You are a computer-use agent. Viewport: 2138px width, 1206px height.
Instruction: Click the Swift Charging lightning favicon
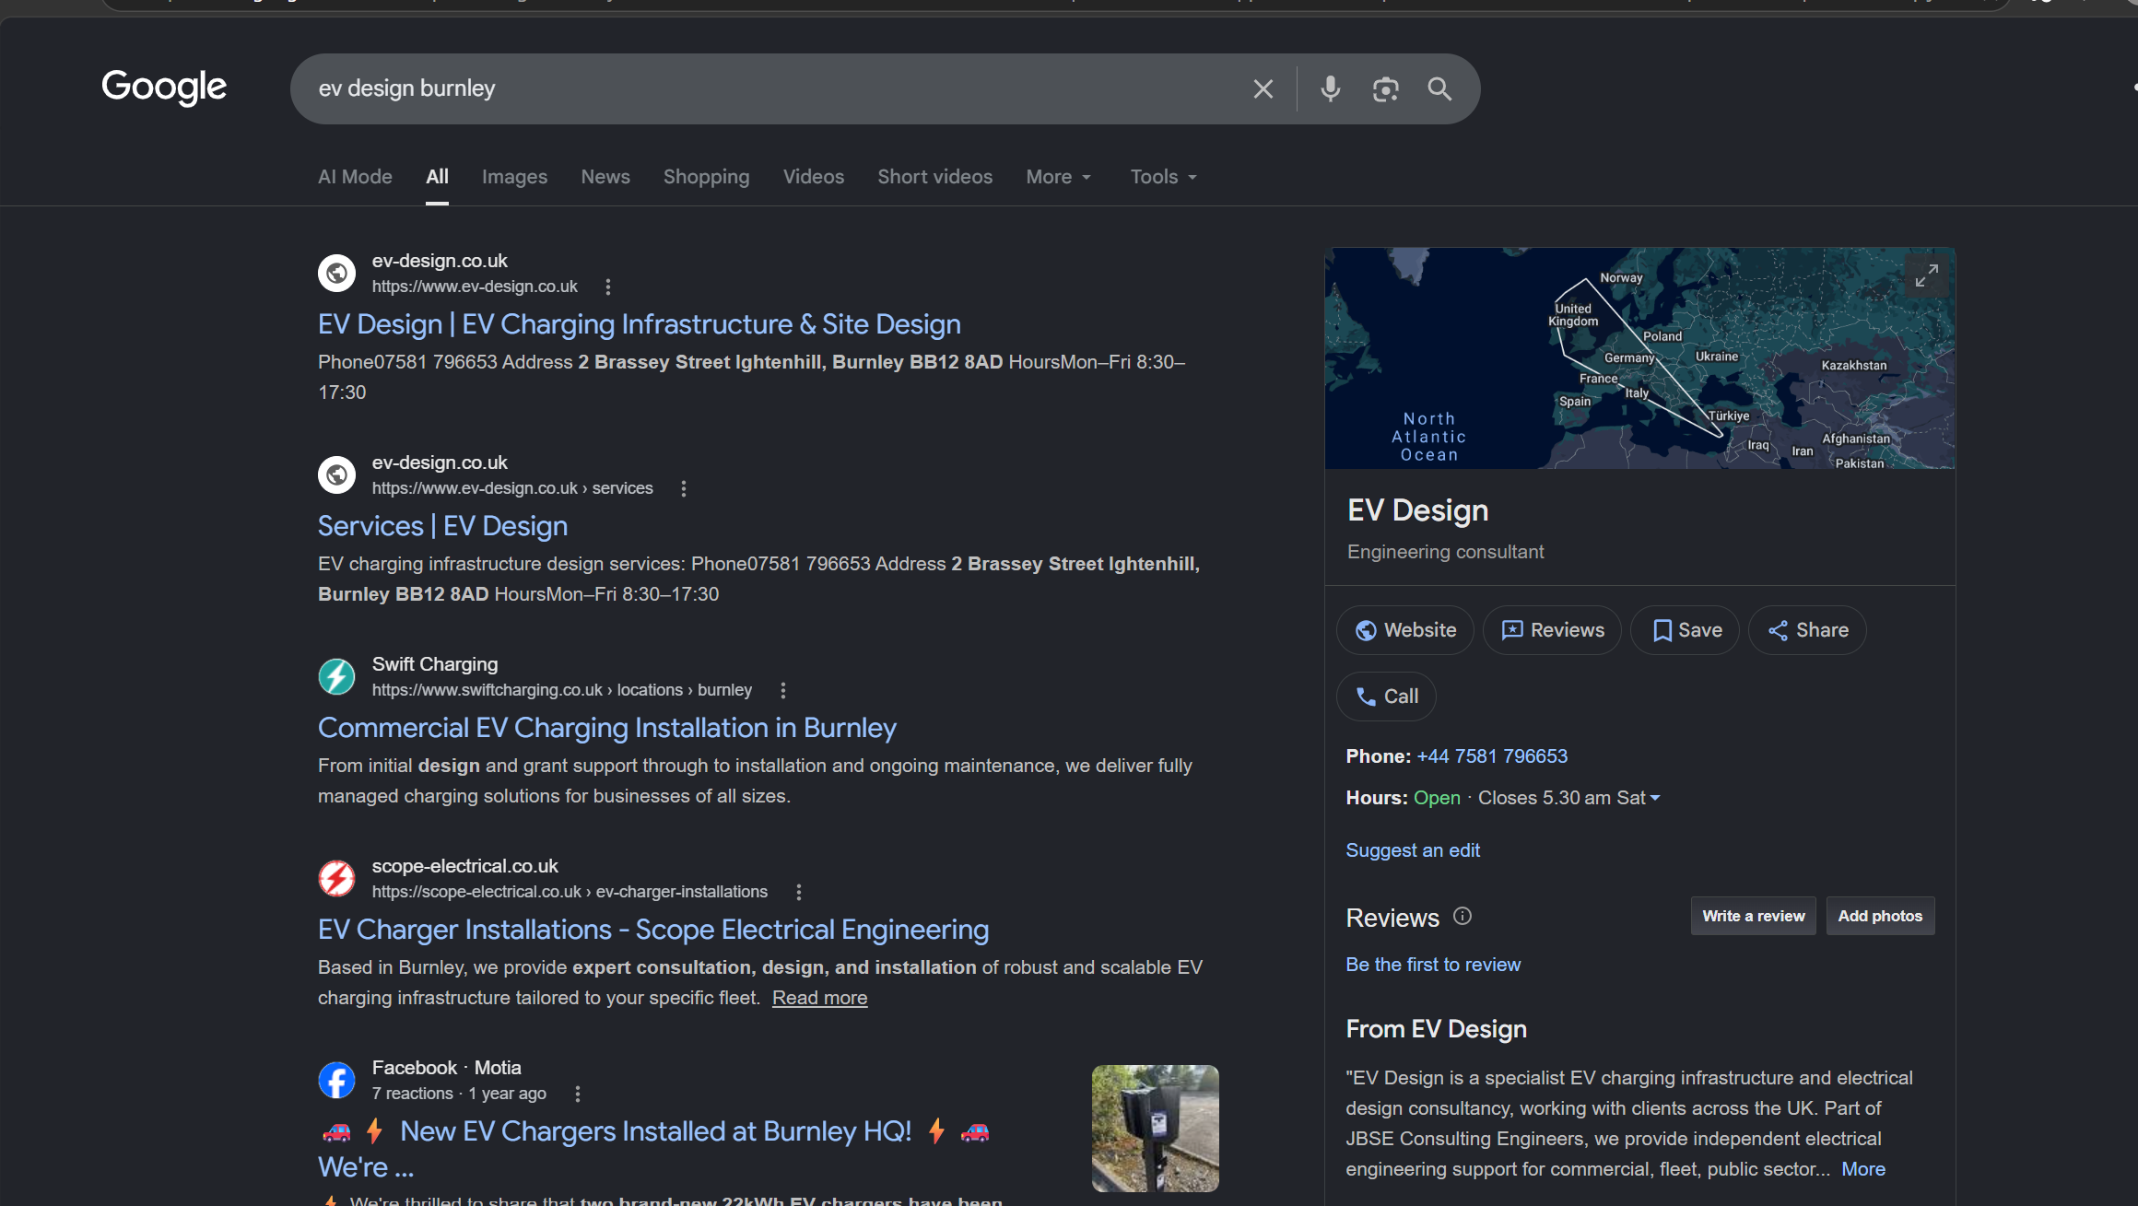[336, 676]
